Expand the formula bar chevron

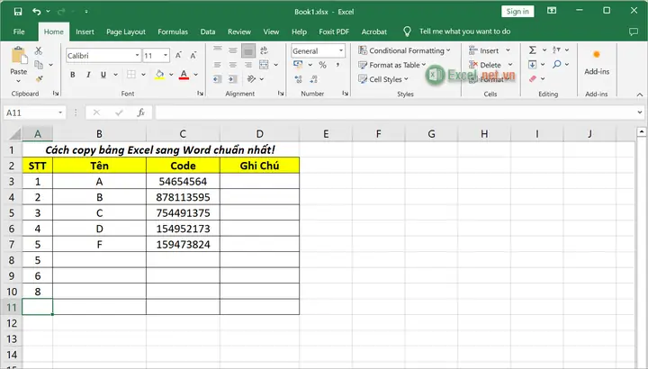pos(640,112)
